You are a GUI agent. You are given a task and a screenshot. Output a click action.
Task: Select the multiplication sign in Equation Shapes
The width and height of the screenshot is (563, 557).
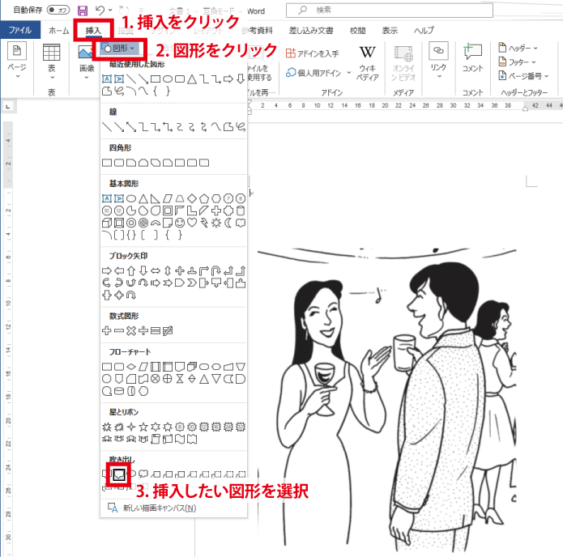pyautogui.click(x=131, y=330)
